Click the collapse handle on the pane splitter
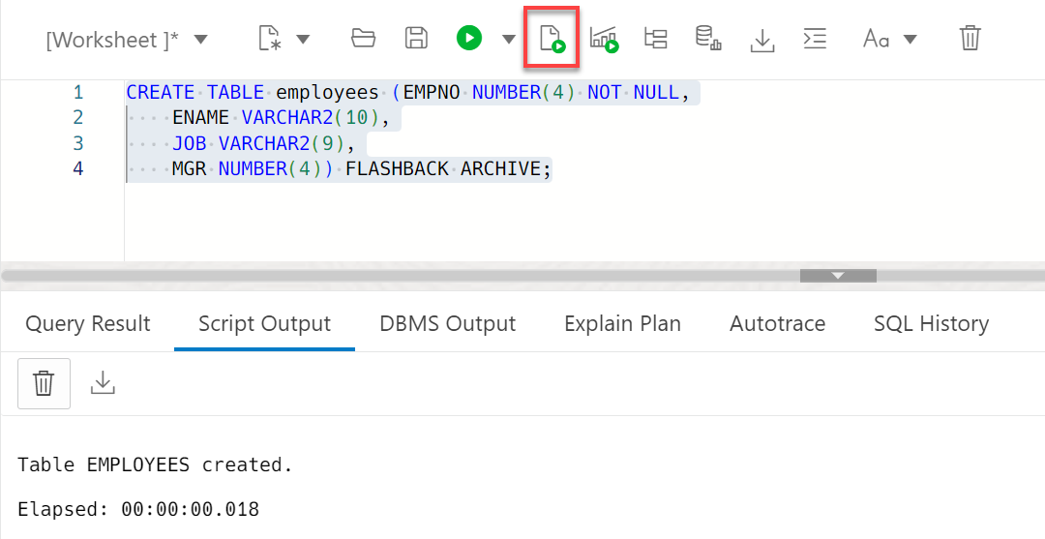 [838, 276]
